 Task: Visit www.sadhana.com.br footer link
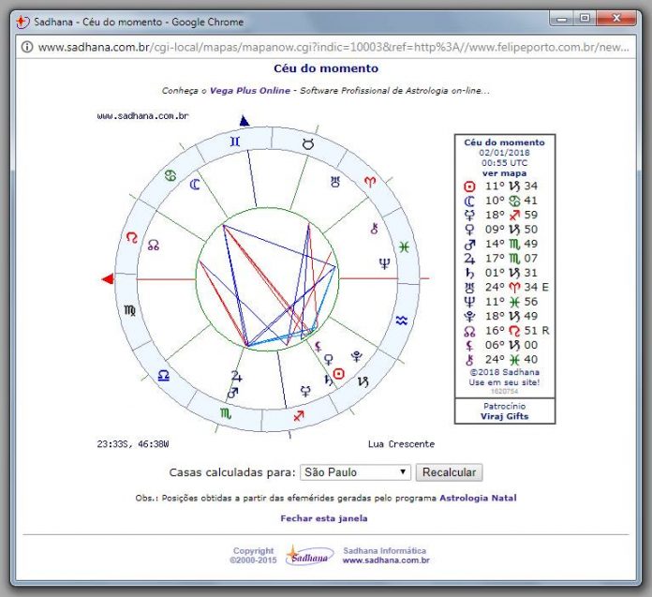tap(386, 560)
